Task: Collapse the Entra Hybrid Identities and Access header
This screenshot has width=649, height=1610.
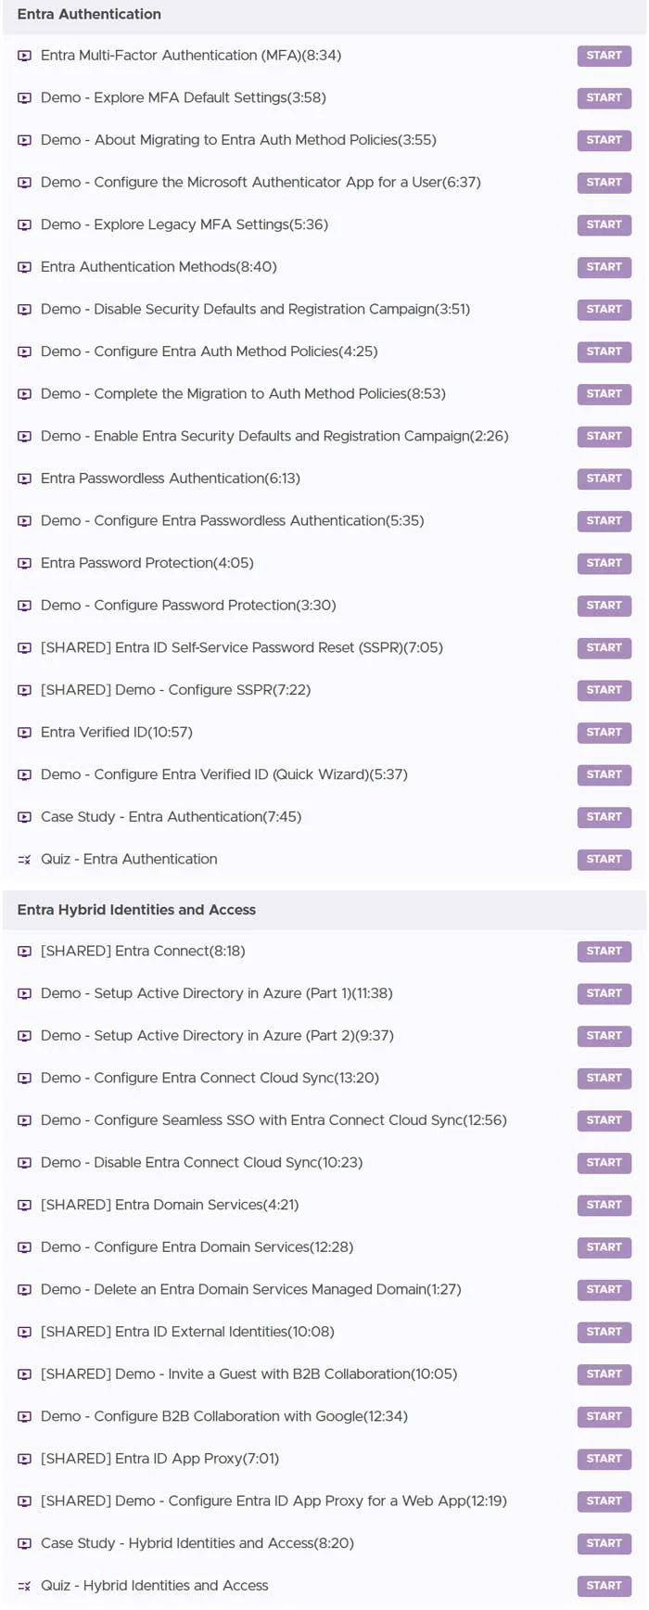Action: point(324,910)
